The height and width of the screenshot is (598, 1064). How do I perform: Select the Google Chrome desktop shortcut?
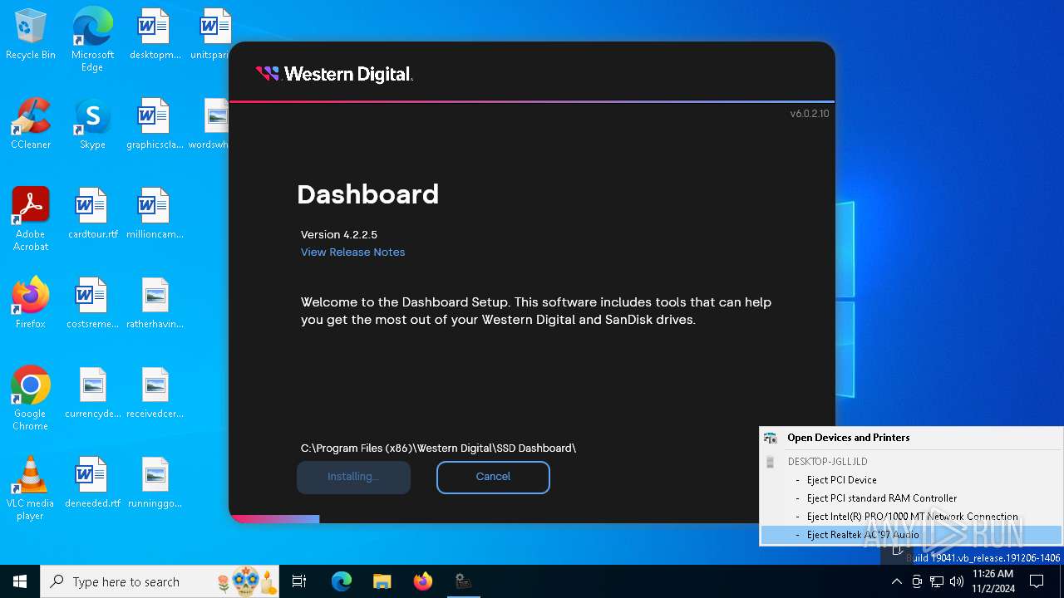[x=31, y=399]
